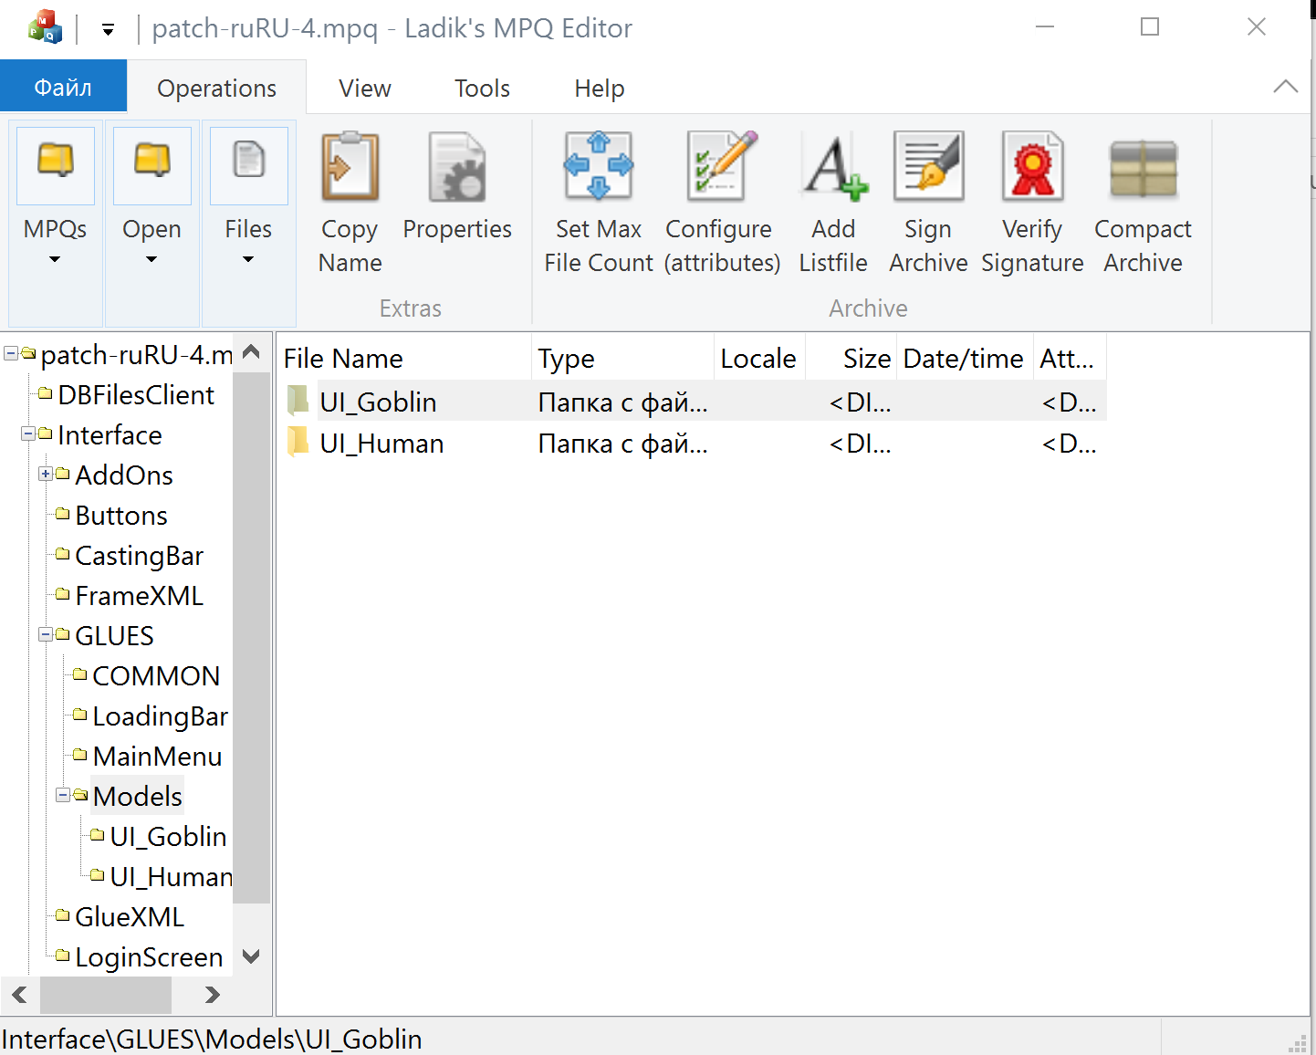1316x1055 pixels.
Task: Click the Verify Signature ribbon seal icon
Action: point(1032,166)
